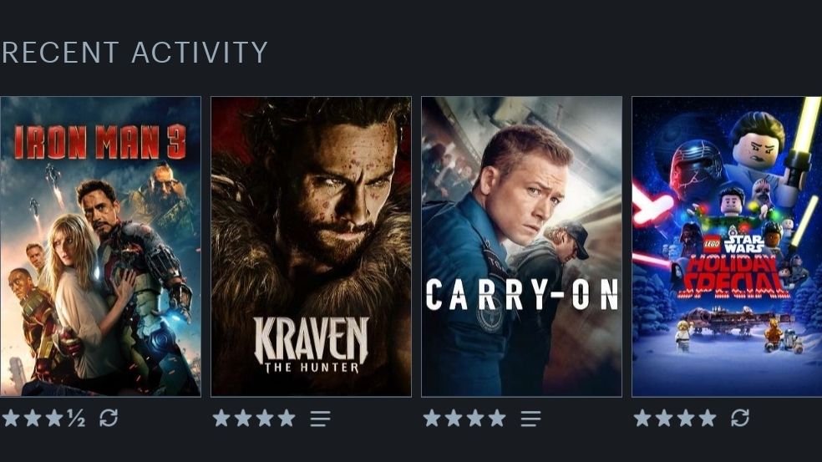Click the half-star symbol in Iron Man 3's rating

(x=77, y=418)
